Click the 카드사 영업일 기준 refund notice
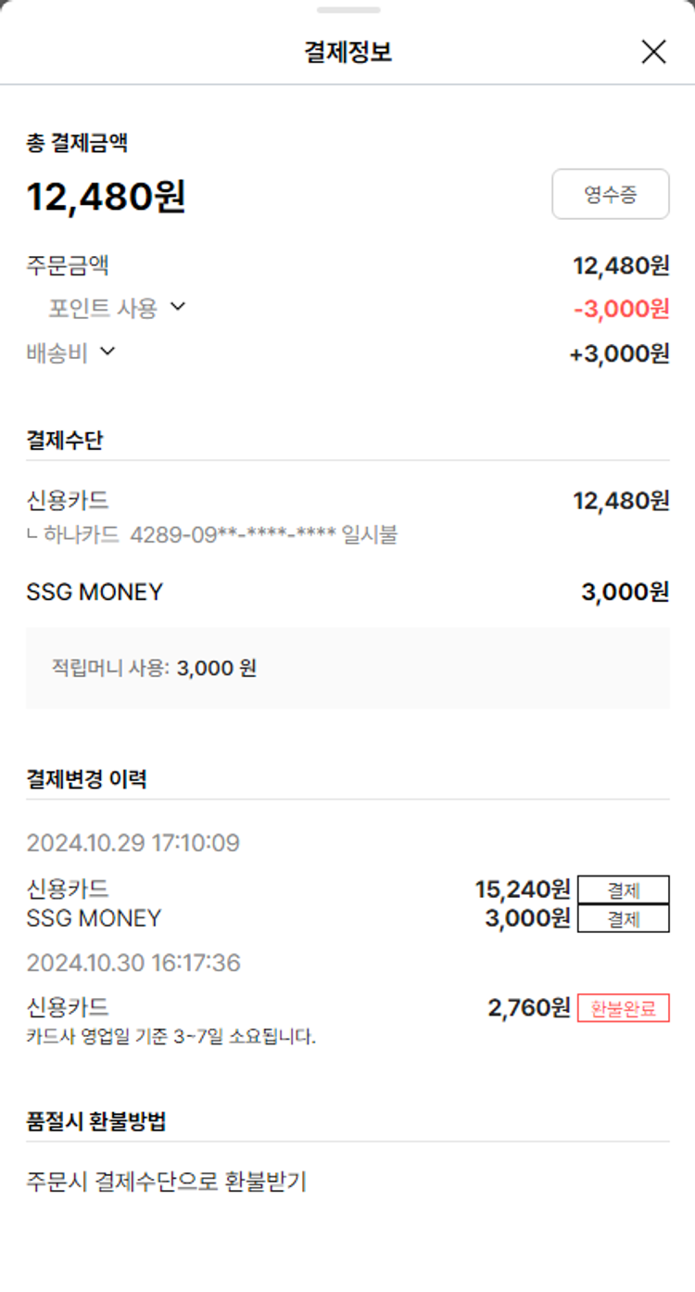 (x=171, y=1036)
